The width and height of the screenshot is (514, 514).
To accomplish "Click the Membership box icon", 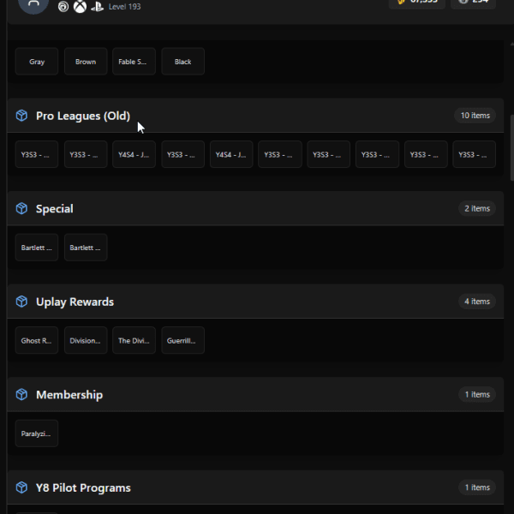I will coord(21,394).
